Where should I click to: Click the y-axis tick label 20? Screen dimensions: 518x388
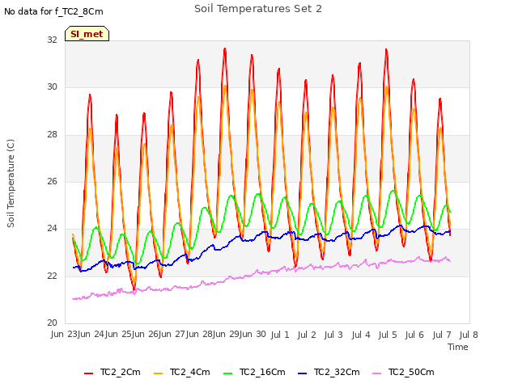coord(52,323)
